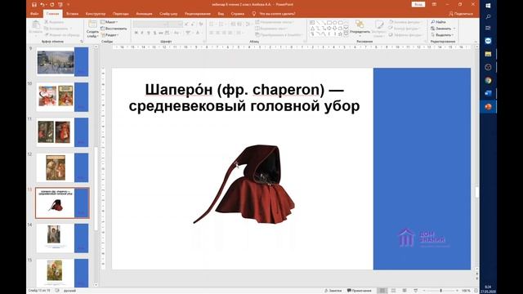The image size is (523, 294).
Task: Select the triangle shape in the gallery
Action: (x=312, y=29)
